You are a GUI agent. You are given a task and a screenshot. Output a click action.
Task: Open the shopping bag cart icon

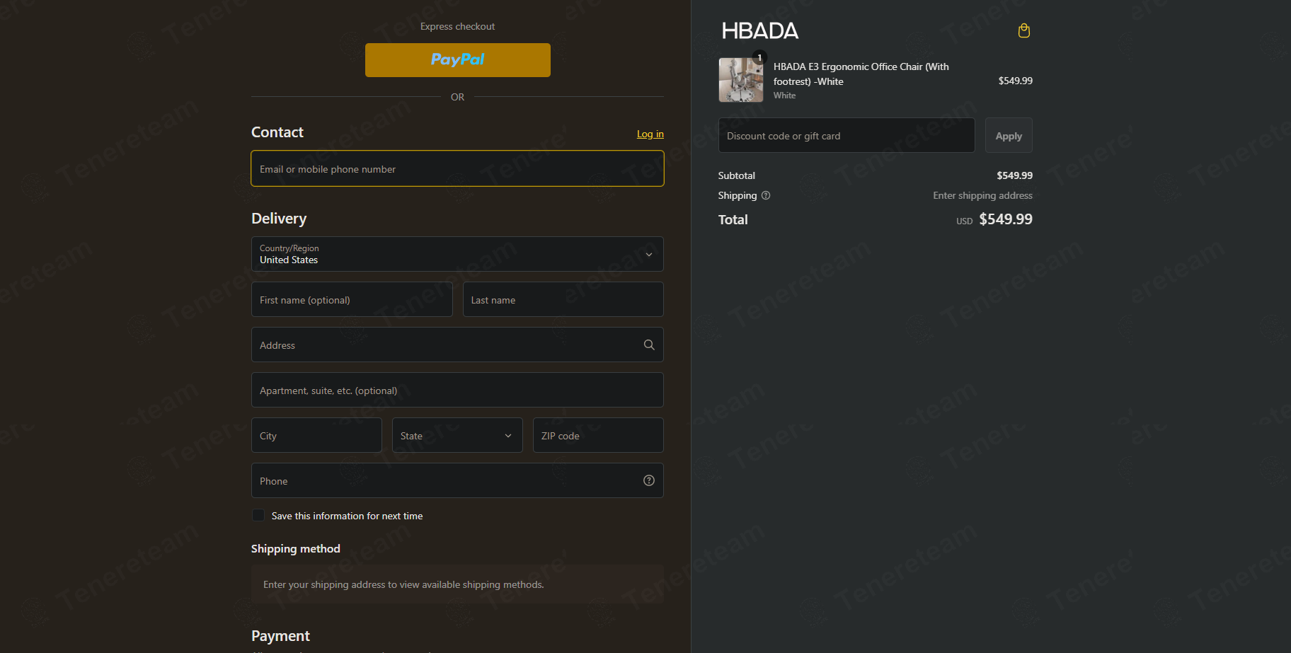tap(1023, 30)
